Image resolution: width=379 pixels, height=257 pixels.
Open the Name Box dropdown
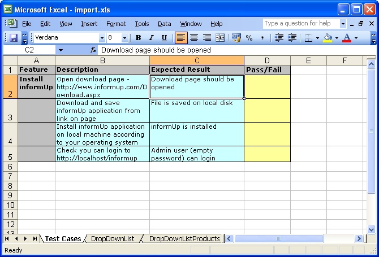tap(61, 50)
